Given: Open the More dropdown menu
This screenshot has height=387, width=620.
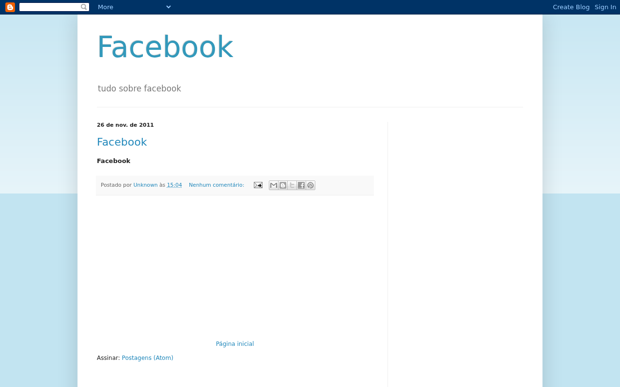Looking at the screenshot, I should coord(134,7).
